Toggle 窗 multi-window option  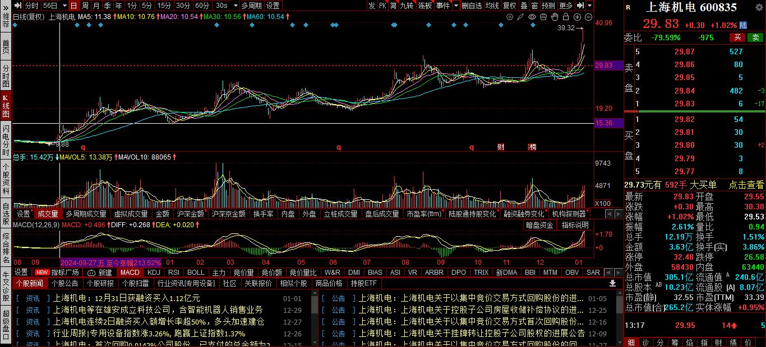[534, 5]
